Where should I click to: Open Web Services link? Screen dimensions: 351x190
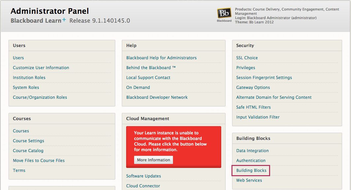tap(249, 180)
